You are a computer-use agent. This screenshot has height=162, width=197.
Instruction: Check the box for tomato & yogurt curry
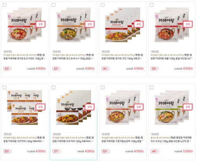point(4,5)
